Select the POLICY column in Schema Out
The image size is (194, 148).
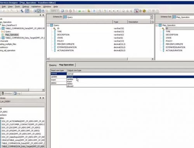tap(169, 41)
